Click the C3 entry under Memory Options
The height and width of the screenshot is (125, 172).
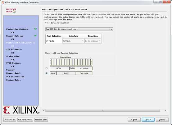coord(12,39)
